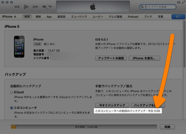Click the 同期 sync button
The width and height of the screenshot is (186, 134).
167,127
